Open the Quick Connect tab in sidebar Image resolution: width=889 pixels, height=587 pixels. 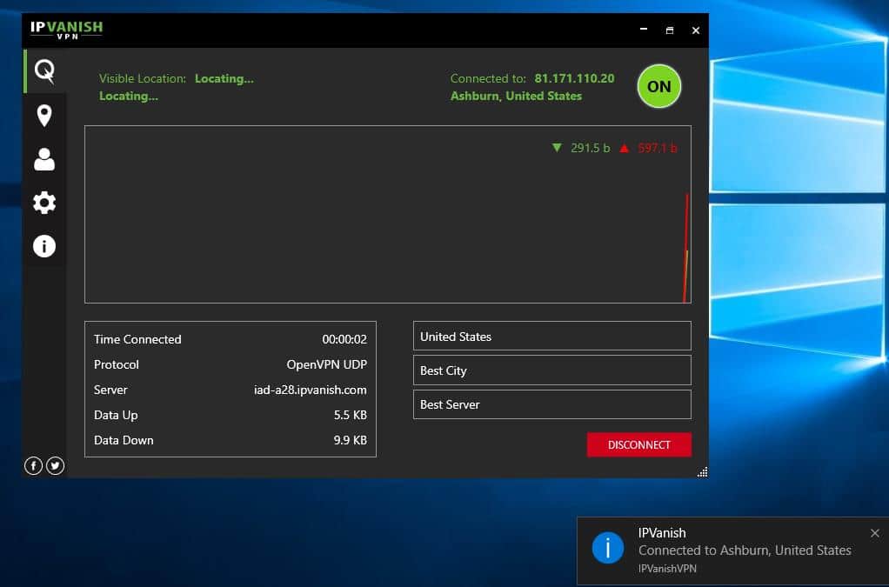[44, 71]
